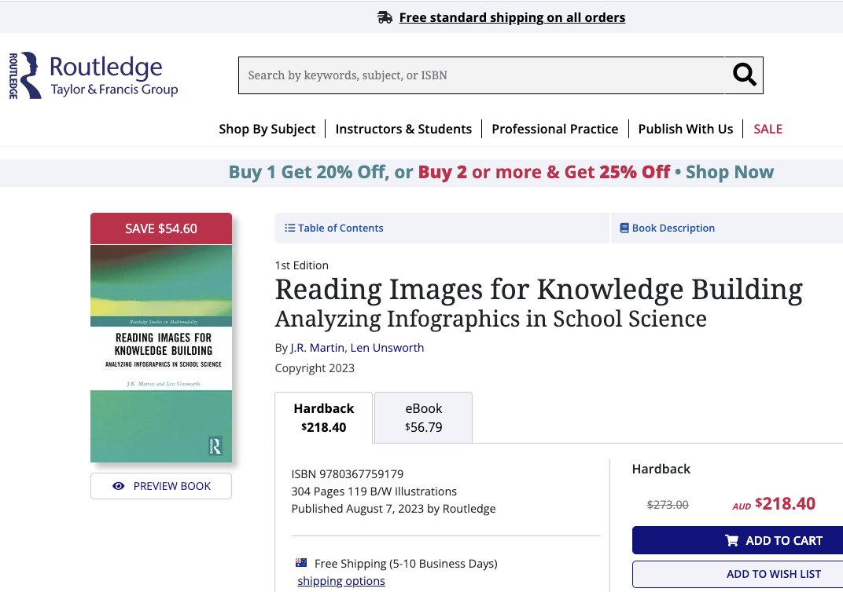Image resolution: width=843 pixels, height=592 pixels.
Task: Open author J.R. Martin's page
Action: pos(317,348)
